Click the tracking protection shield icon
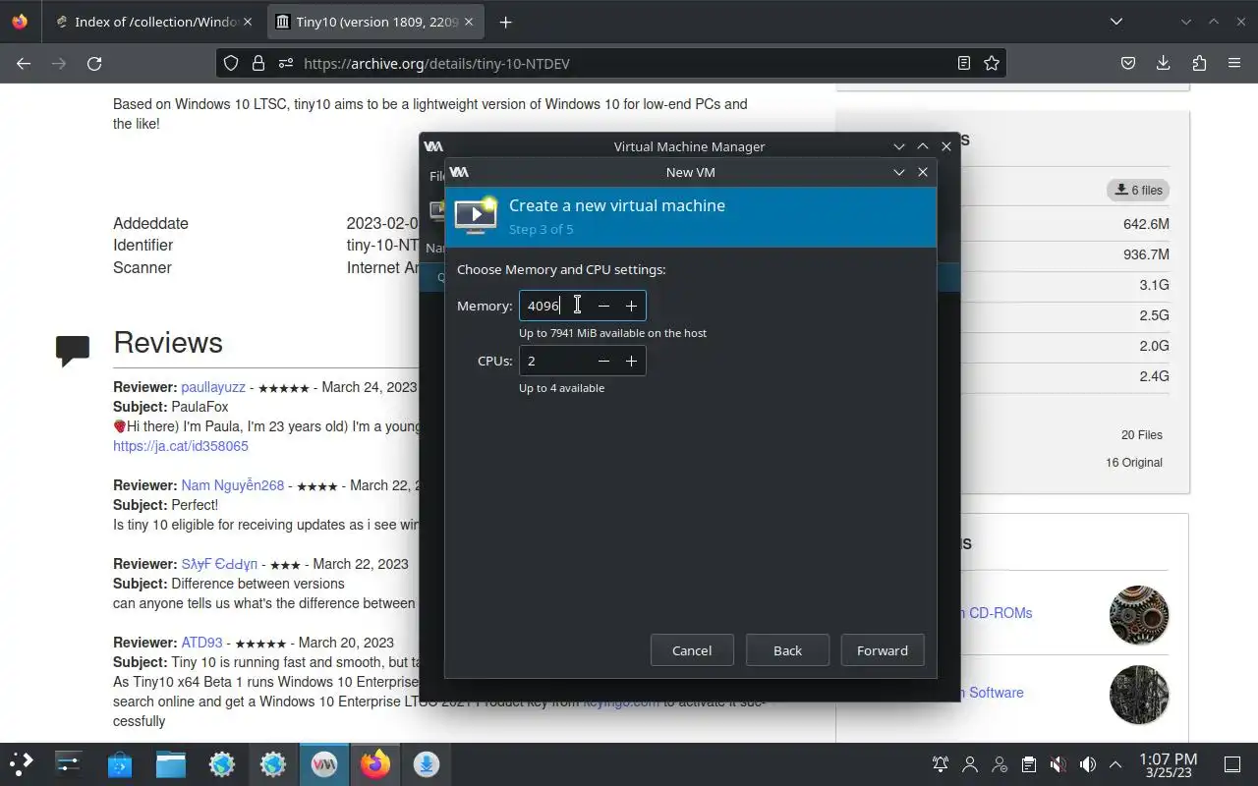The height and width of the screenshot is (786, 1258). click(x=231, y=63)
